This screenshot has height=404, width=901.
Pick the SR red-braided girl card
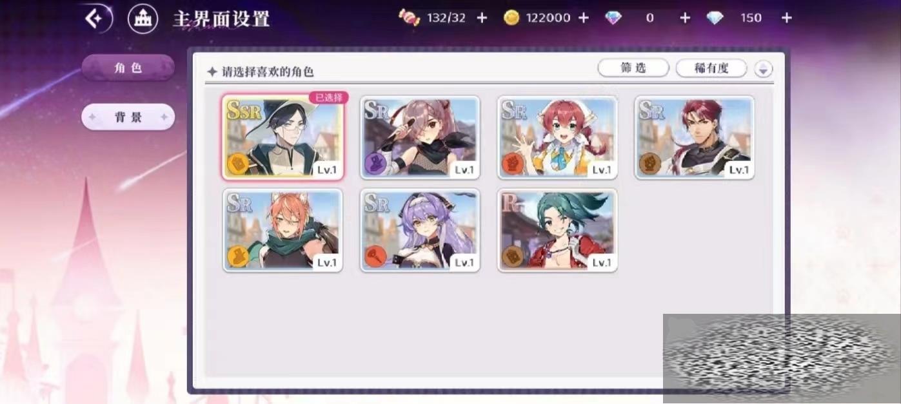coord(557,137)
